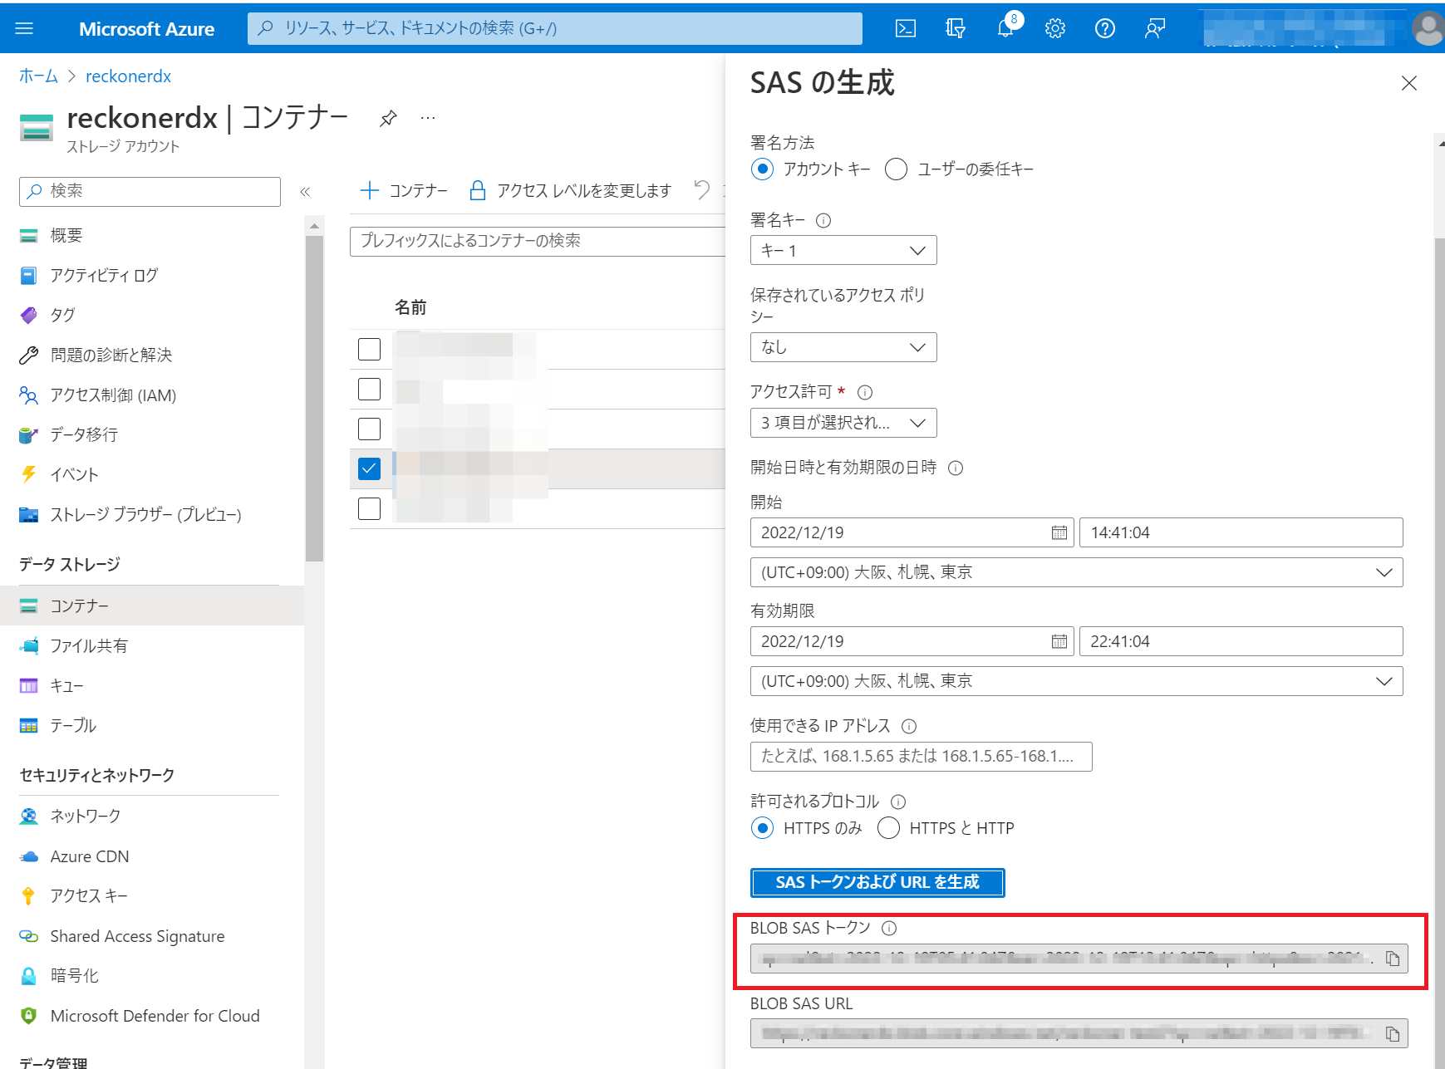Screen dimensions: 1445x1069
Task: Open the access permissions dropdown
Action: coord(843,423)
